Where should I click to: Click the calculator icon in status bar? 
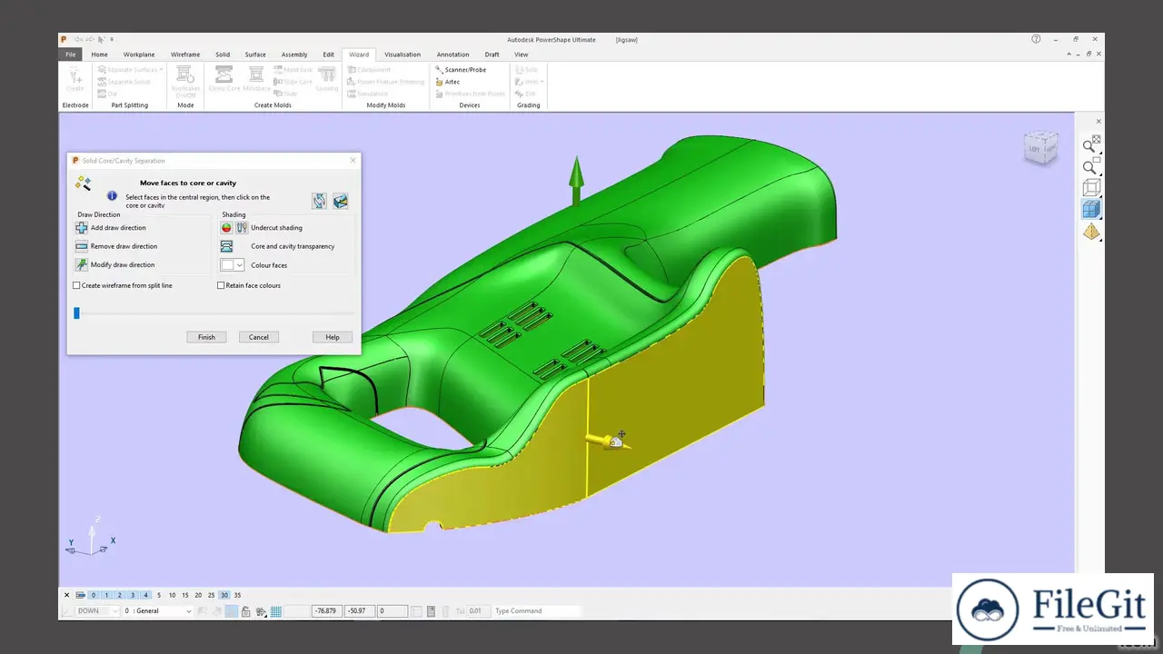(431, 611)
